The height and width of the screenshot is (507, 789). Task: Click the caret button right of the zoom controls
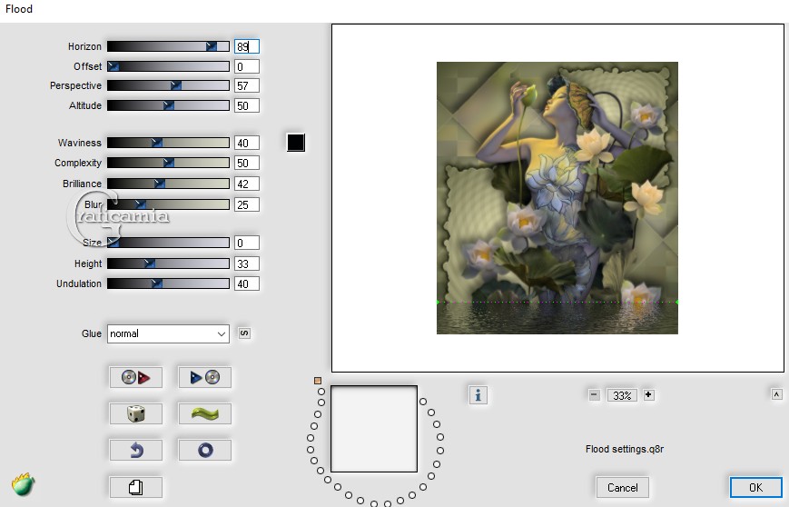[776, 394]
